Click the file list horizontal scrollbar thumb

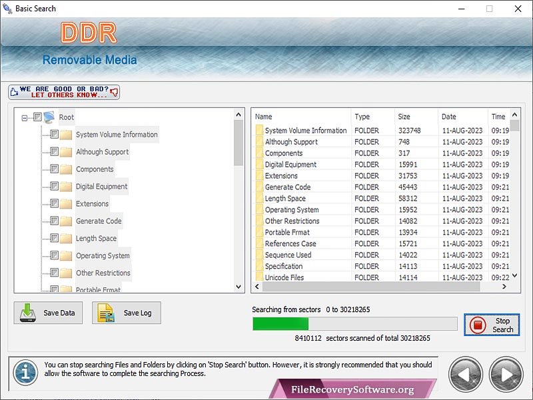coord(371,287)
